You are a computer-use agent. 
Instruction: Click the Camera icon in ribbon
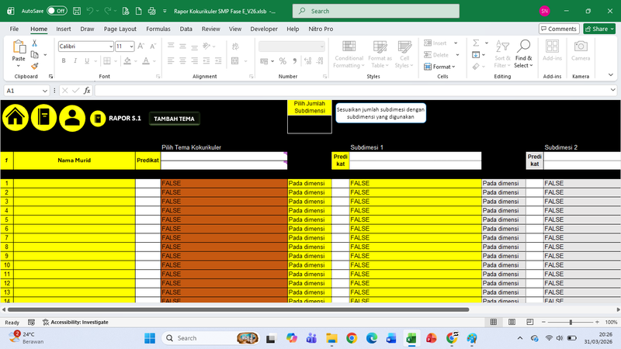(581, 47)
